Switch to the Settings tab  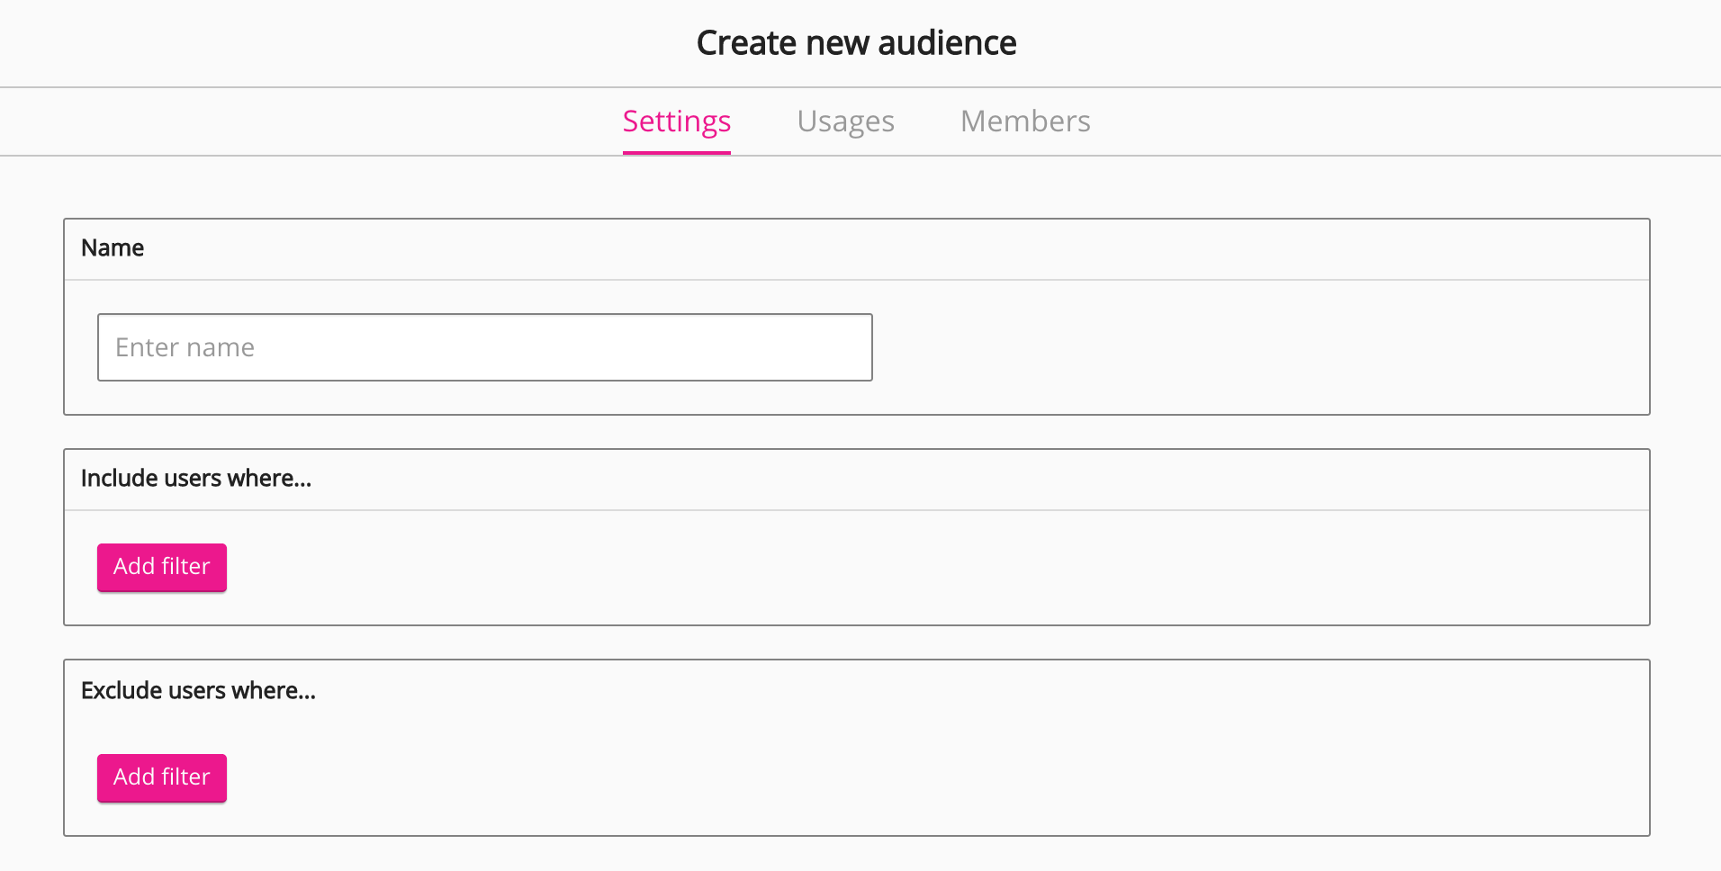tap(676, 121)
